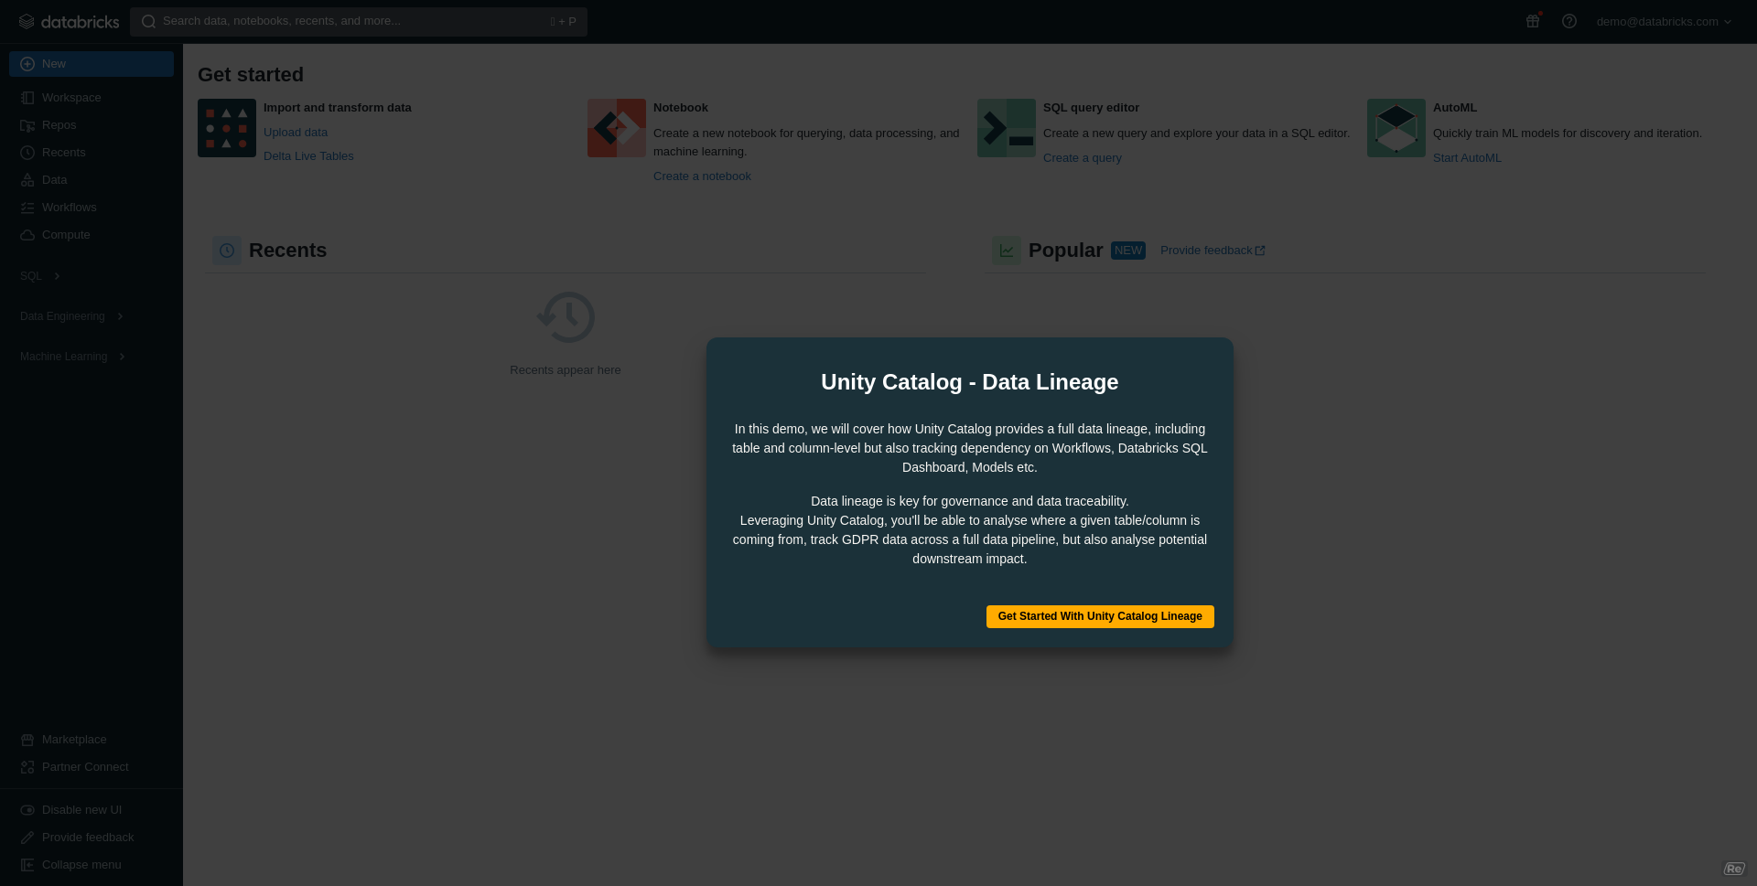Click the Import and transform data icon
Viewport: 1757px width, 886px height.
point(227,128)
